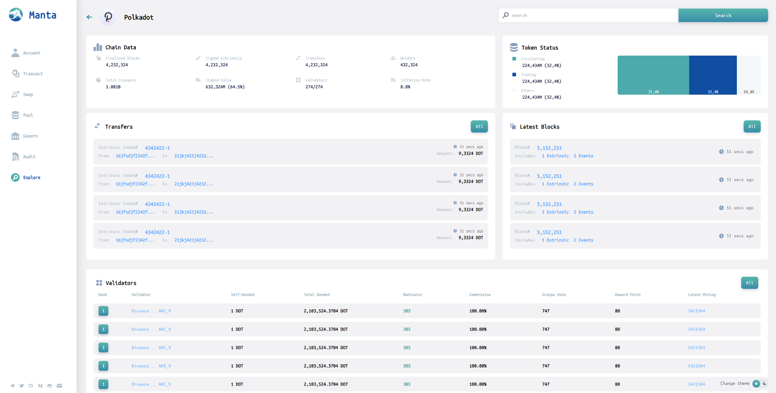This screenshot has height=393, width=776.
Task: Click the Circulating teal legend swatch
Action: [x=514, y=59]
